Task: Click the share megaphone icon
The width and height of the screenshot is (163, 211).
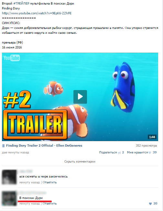Action: [119, 152]
